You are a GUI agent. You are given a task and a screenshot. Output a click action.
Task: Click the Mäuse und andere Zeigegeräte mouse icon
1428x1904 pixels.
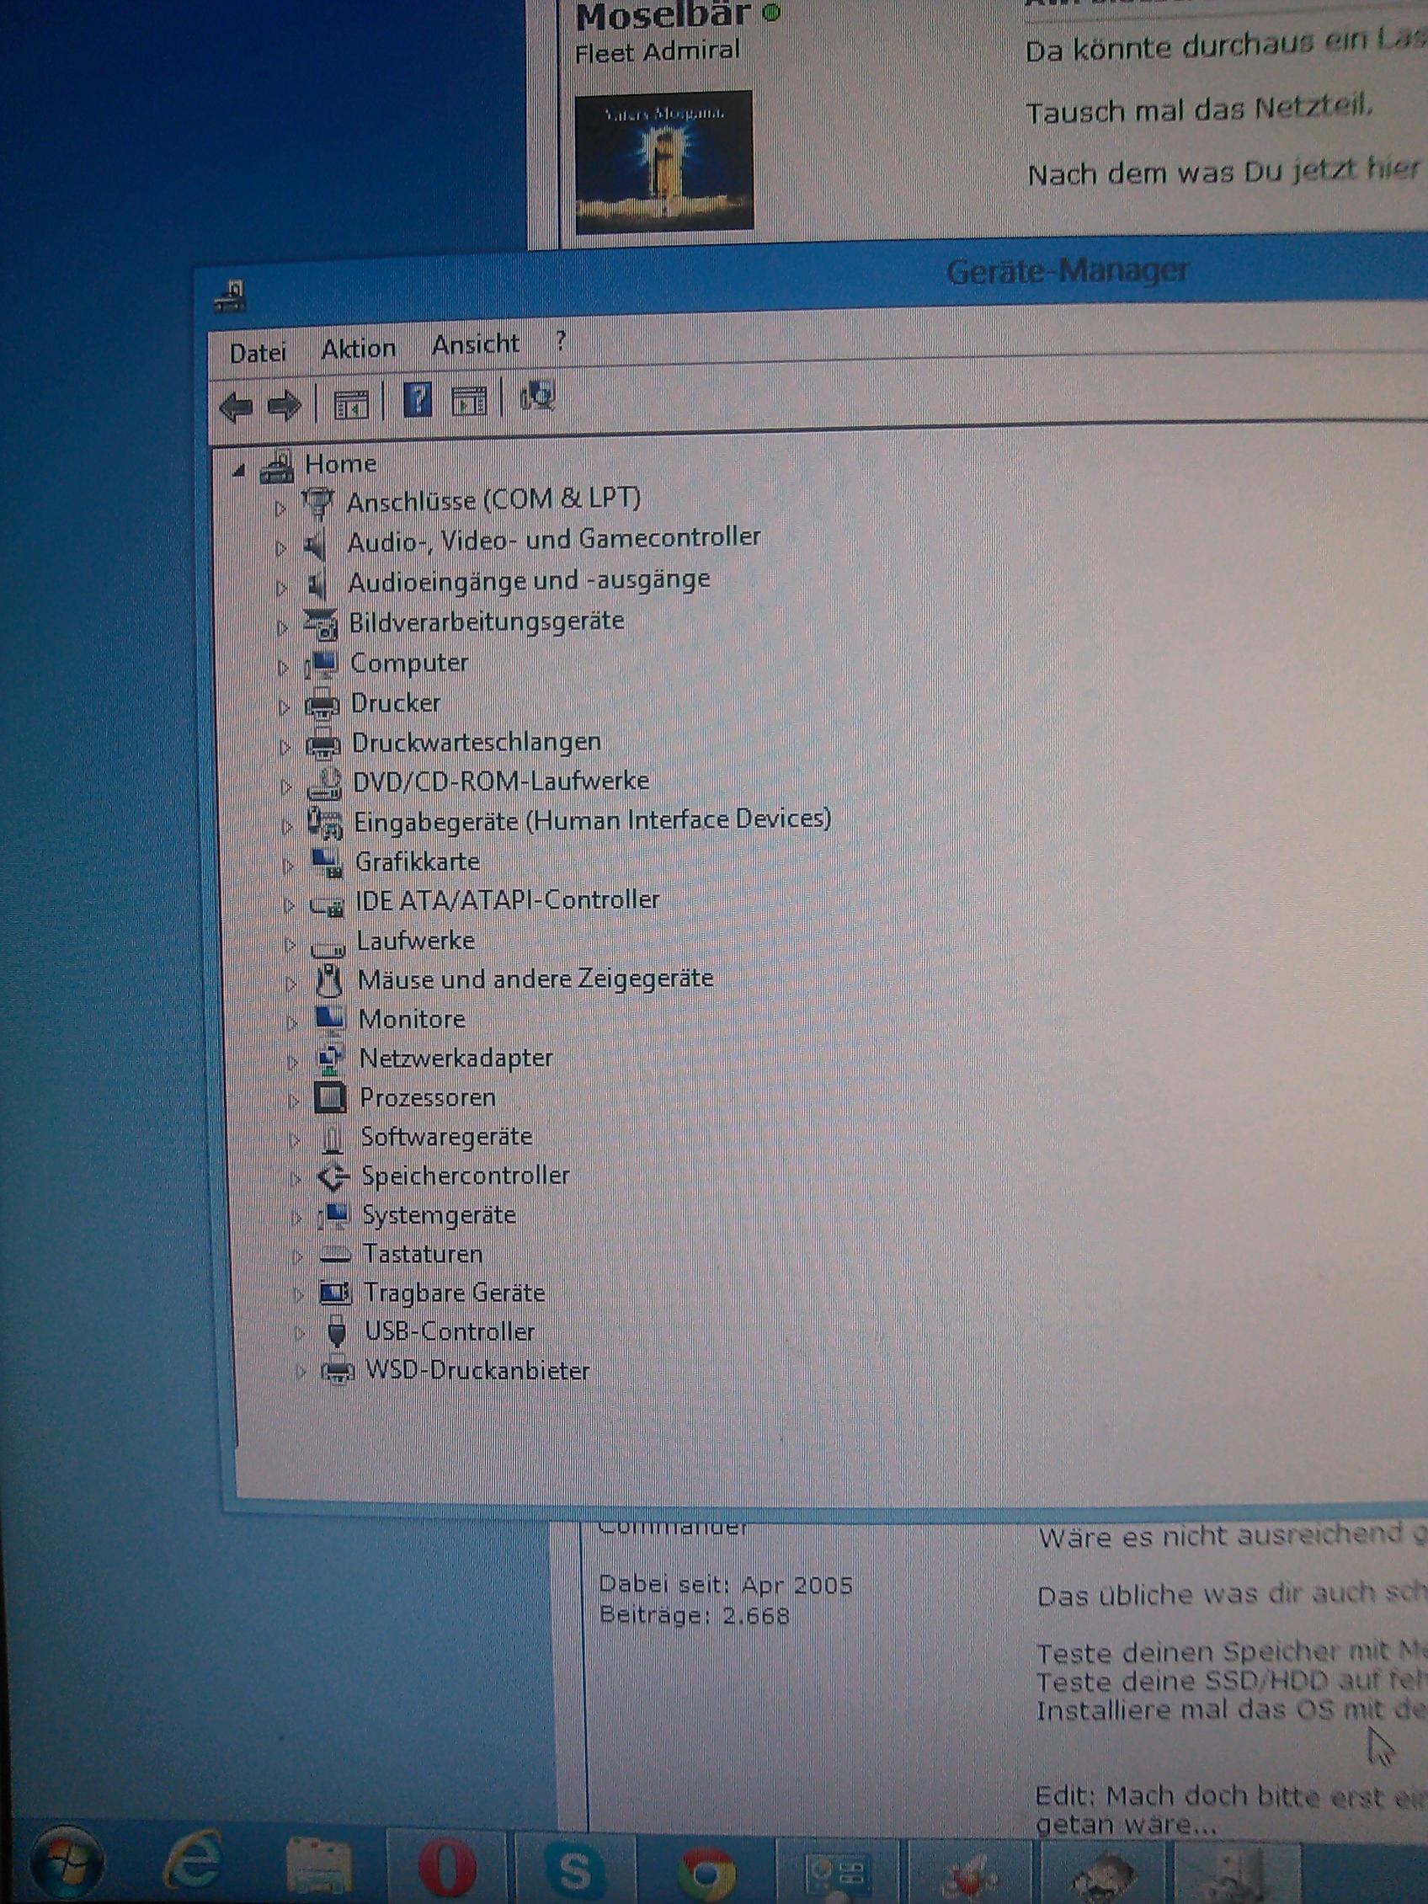[x=328, y=981]
